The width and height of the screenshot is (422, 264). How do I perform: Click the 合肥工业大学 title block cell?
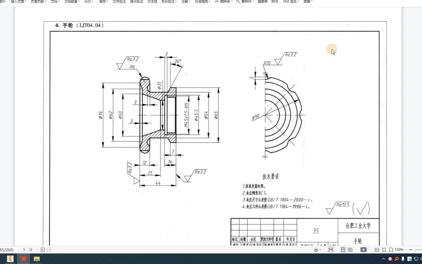coord(358,226)
